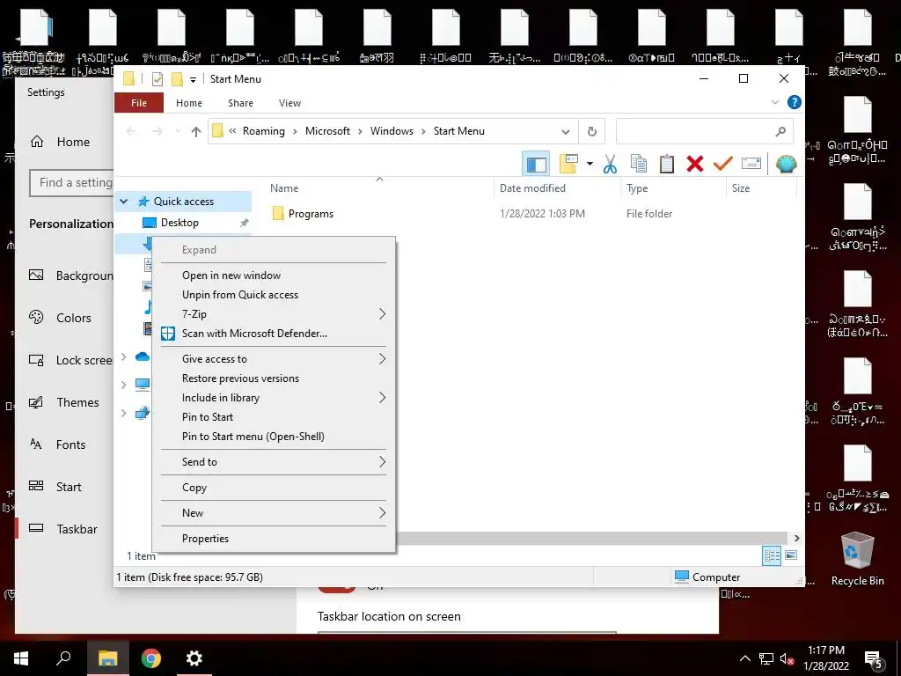Screen dimensions: 901x676
Task: Open the New submenu
Action: pos(274,513)
